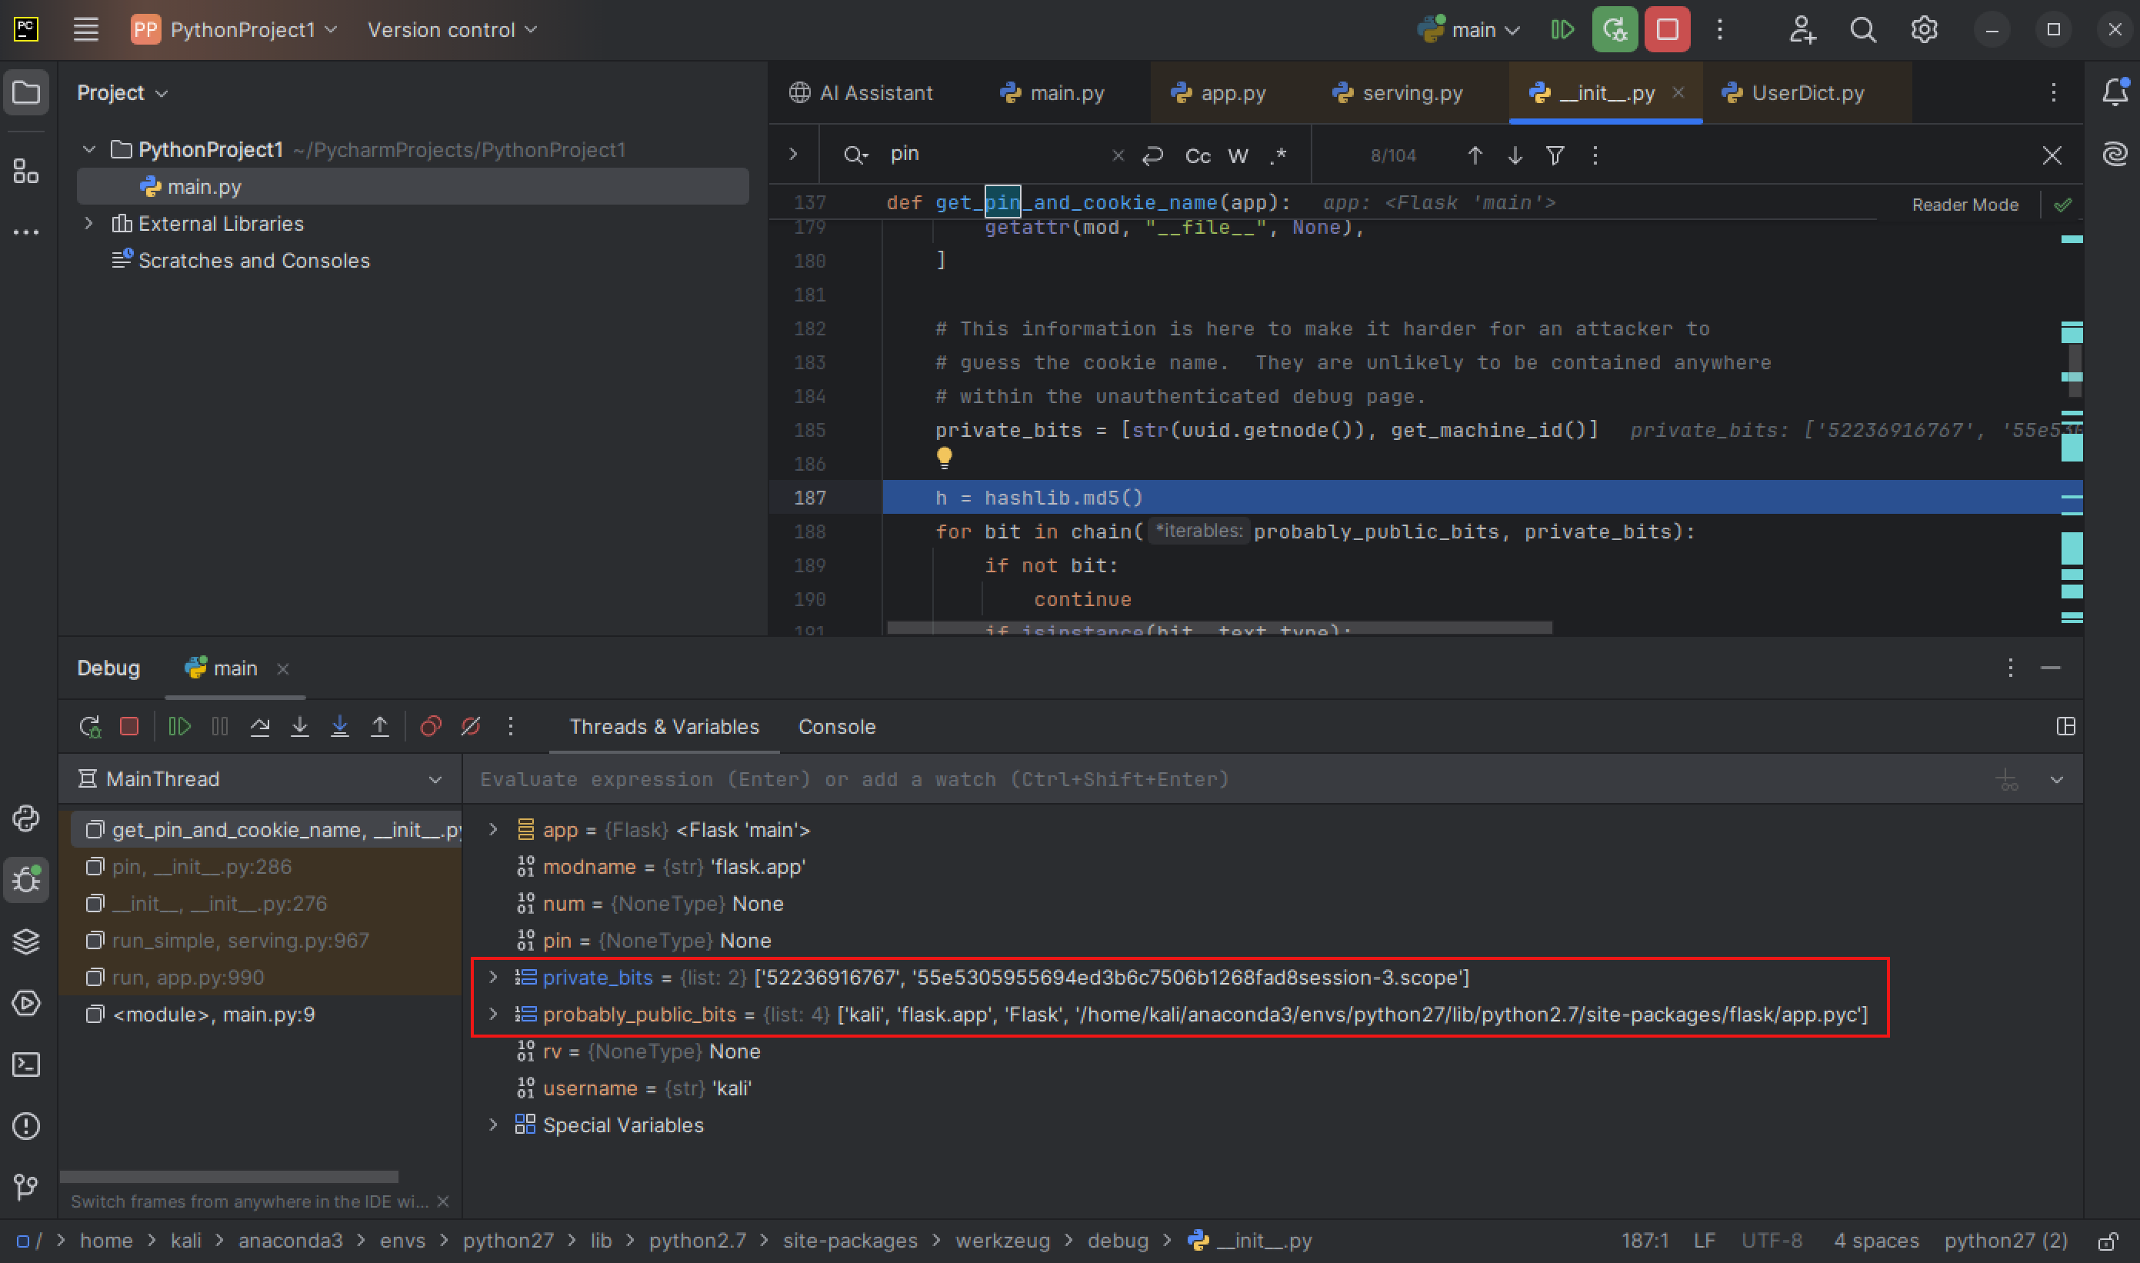The height and width of the screenshot is (1263, 2140).
Task: Mute all breakpoints
Action: pyautogui.click(x=472, y=726)
